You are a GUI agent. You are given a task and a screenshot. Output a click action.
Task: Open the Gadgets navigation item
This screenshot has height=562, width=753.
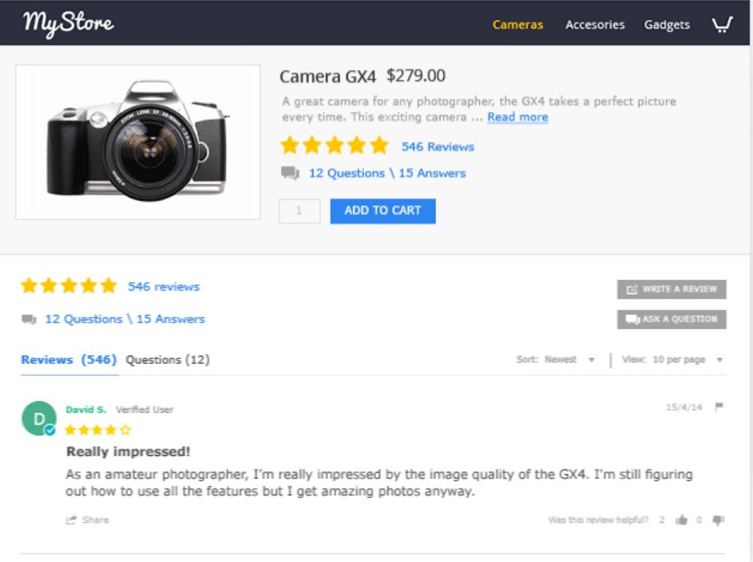667,25
